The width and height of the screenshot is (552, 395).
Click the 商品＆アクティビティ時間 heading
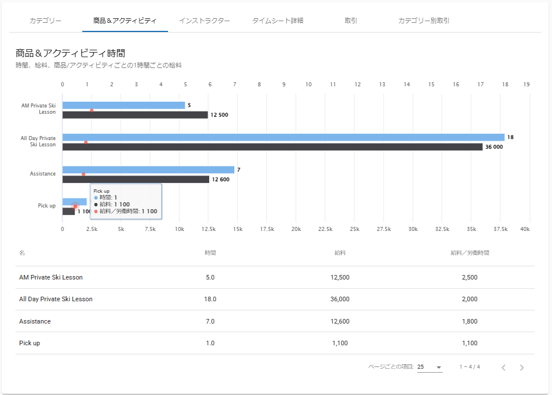[x=70, y=53]
